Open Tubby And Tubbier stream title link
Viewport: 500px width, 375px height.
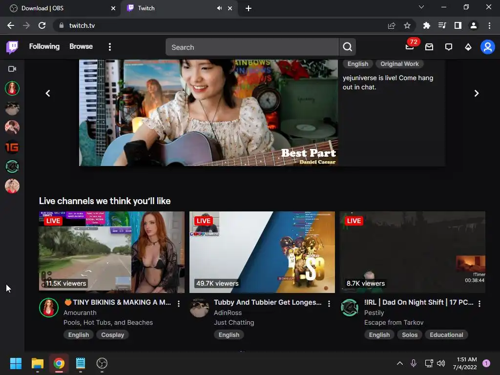click(x=268, y=302)
